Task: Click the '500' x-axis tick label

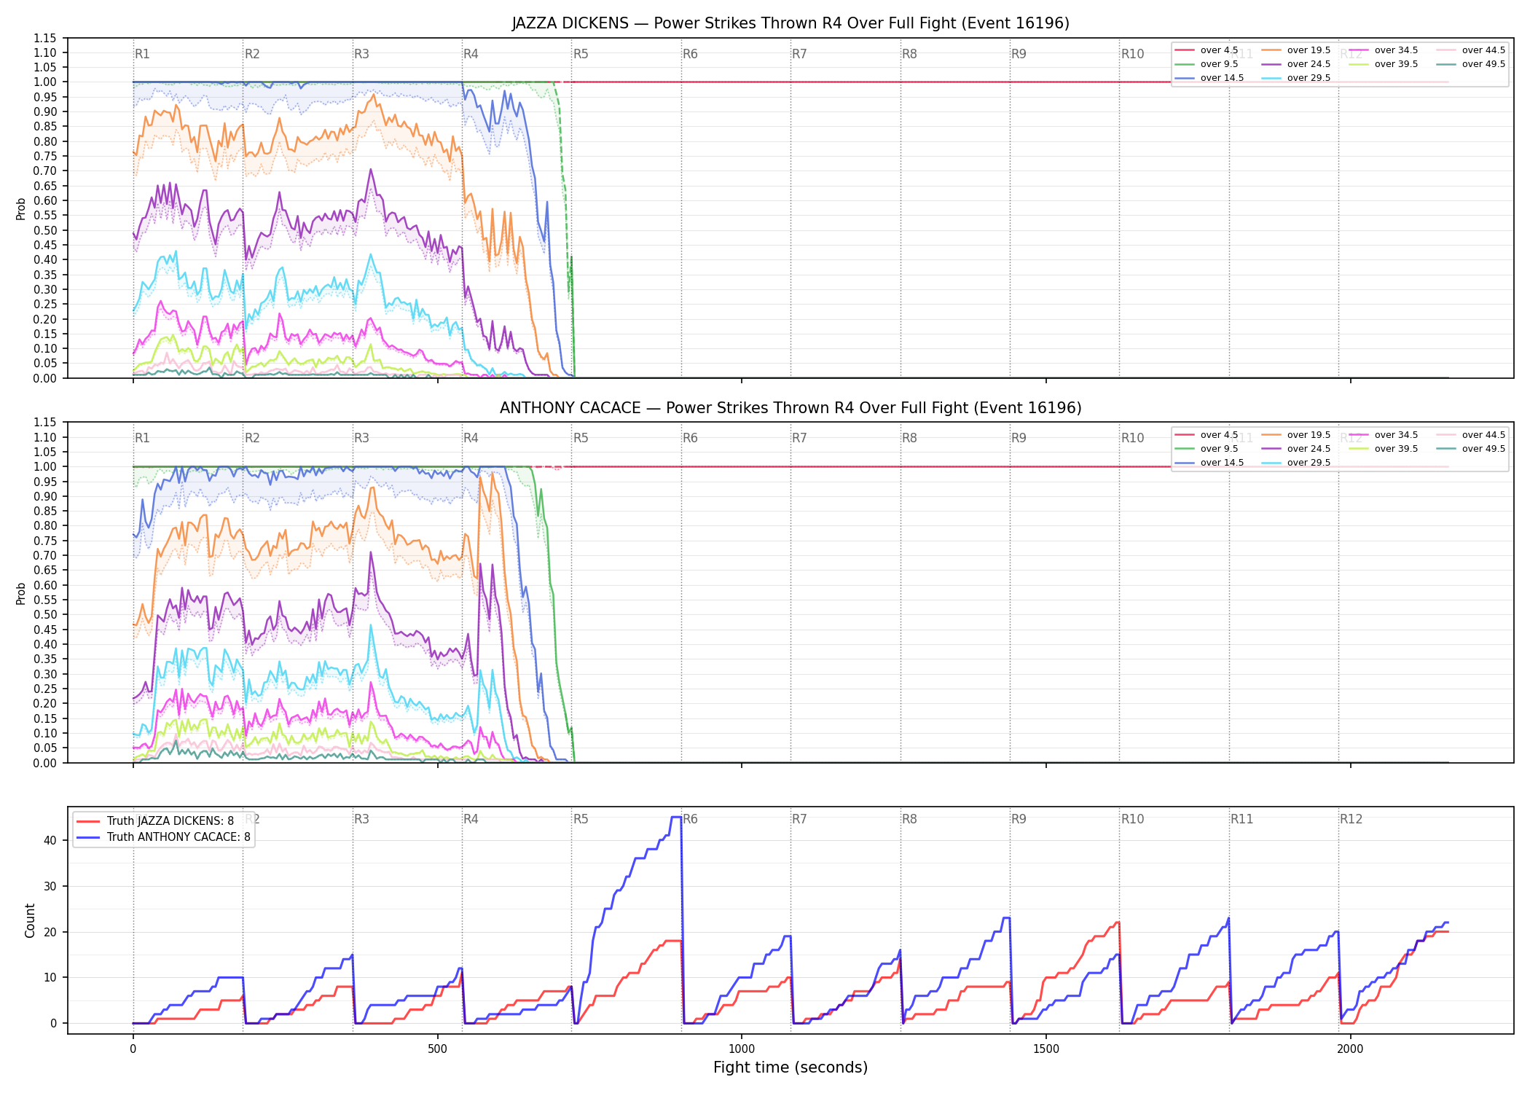Action: pyautogui.click(x=437, y=1049)
